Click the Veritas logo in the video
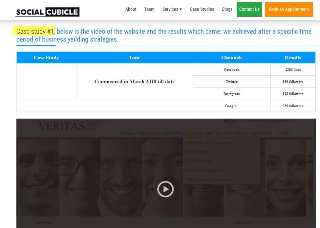The image size is (320, 228). click(73, 126)
